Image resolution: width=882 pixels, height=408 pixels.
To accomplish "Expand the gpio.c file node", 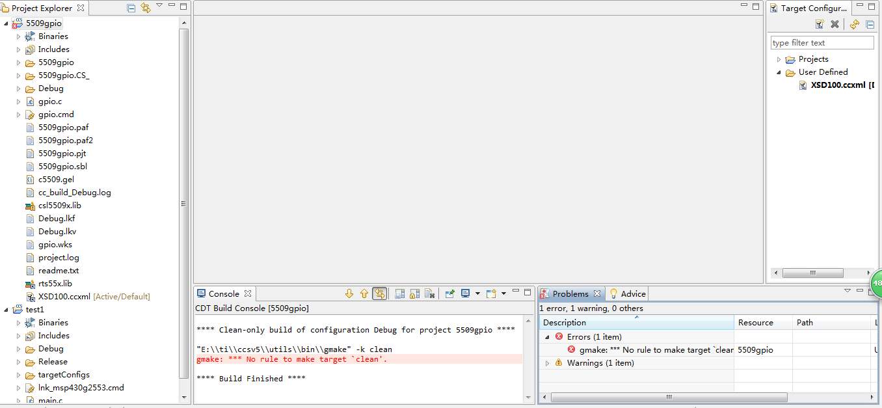I will pos(18,102).
